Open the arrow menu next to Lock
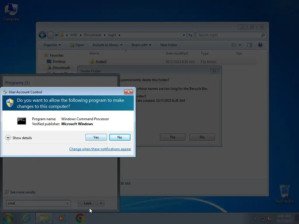The image size is (299, 224). coord(101,203)
